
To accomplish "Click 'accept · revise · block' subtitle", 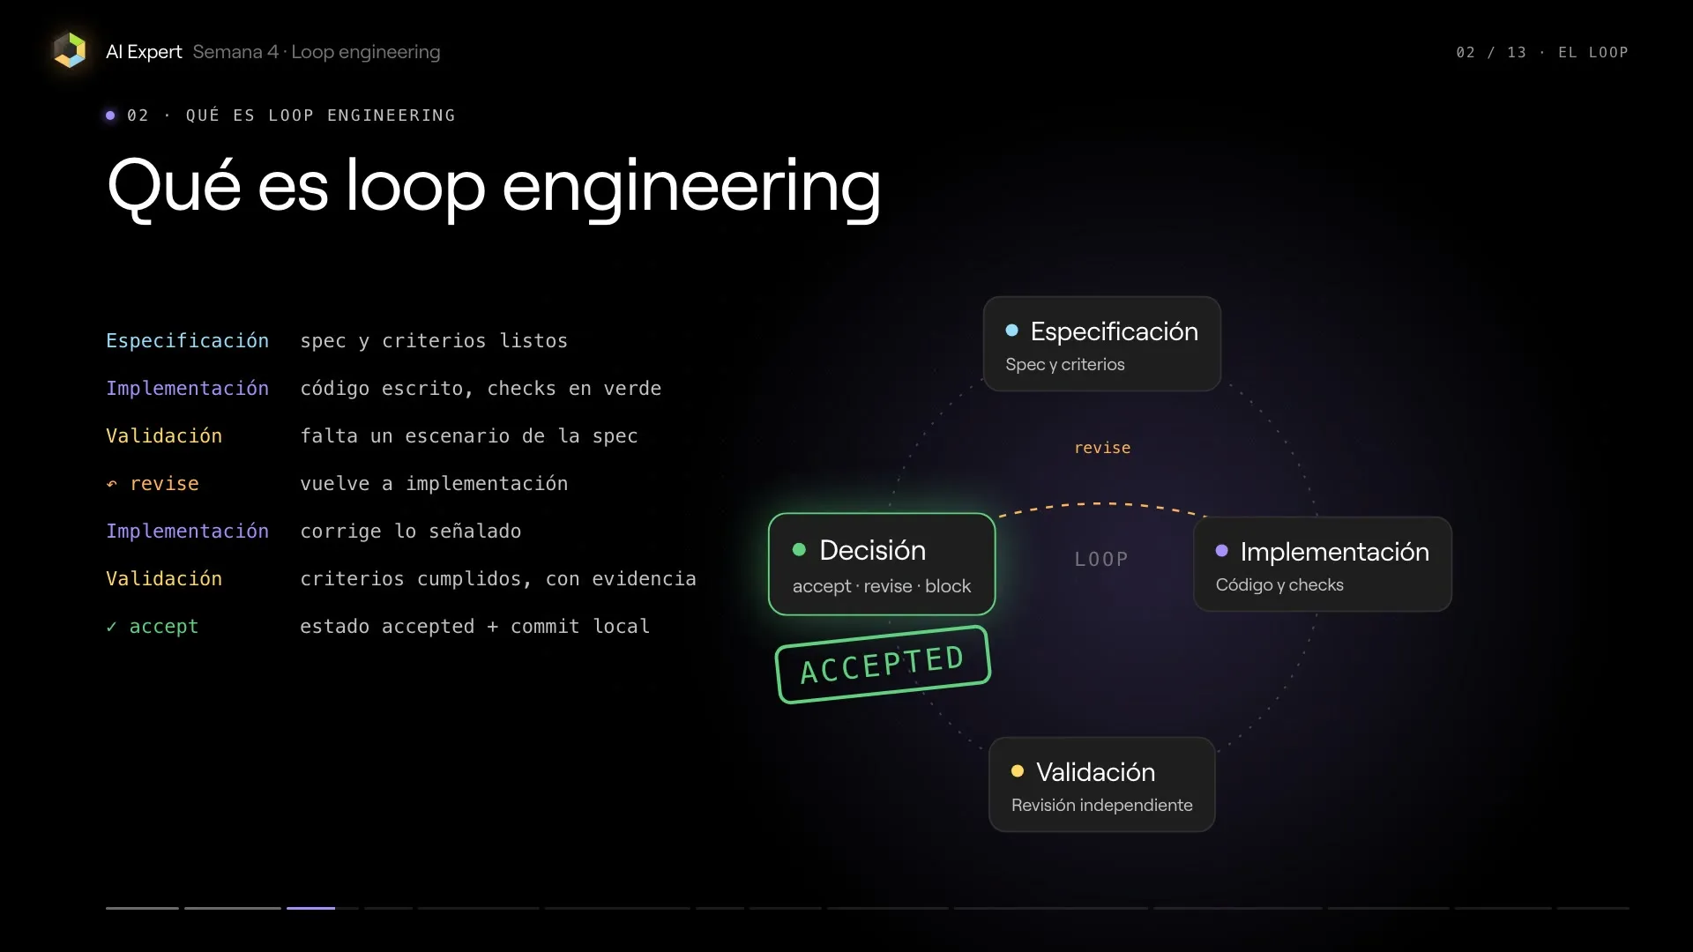I will coord(882,586).
